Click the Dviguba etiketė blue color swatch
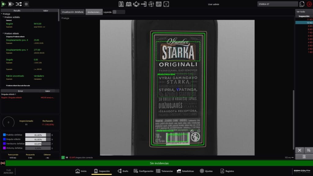 click(4, 139)
